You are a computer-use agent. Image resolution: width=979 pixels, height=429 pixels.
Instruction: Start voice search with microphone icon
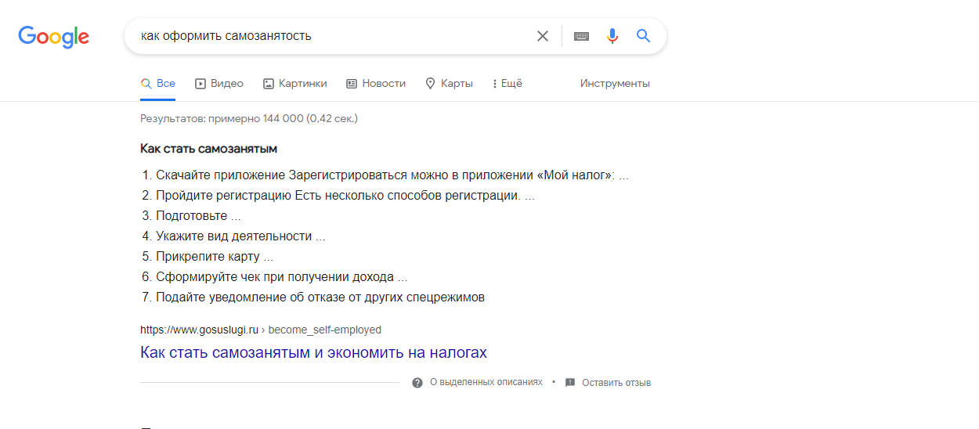pos(612,36)
